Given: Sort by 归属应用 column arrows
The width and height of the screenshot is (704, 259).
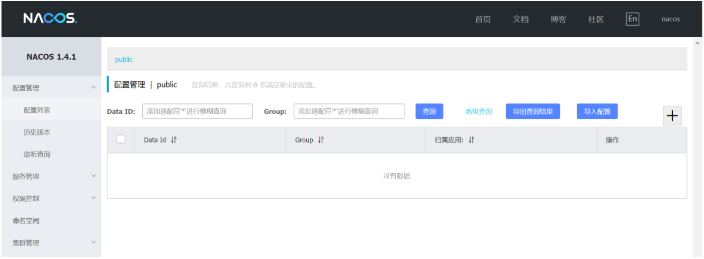Looking at the screenshot, I should (471, 140).
